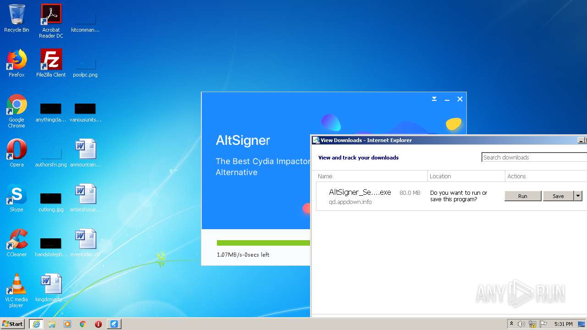The width and height of the screenshot is (587, 330).
Task: Open kingdomedg Word document icon
Action: pos(51,288)
